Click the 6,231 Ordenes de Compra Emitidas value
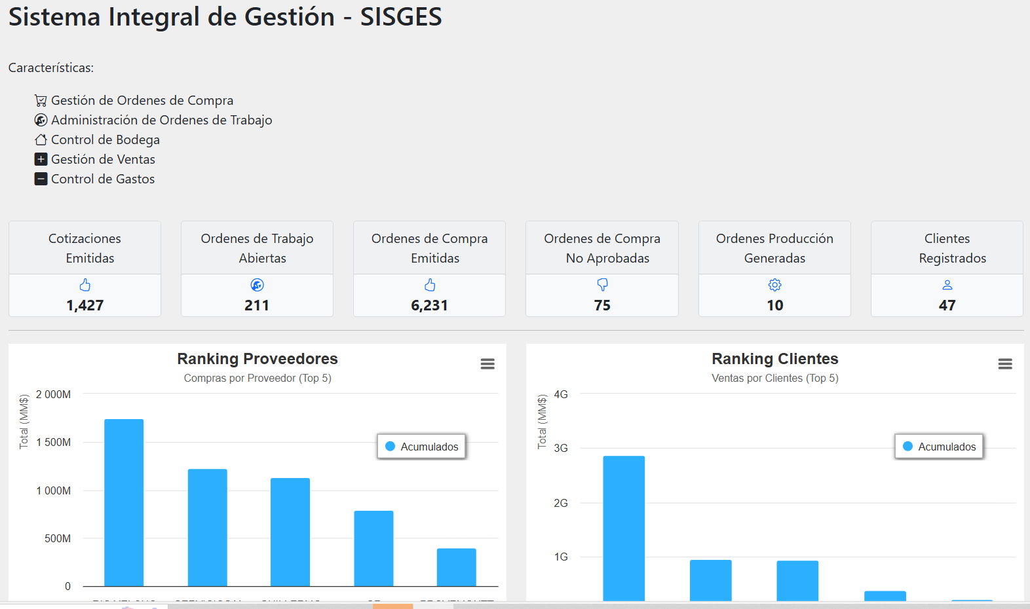 click(429, 306)
